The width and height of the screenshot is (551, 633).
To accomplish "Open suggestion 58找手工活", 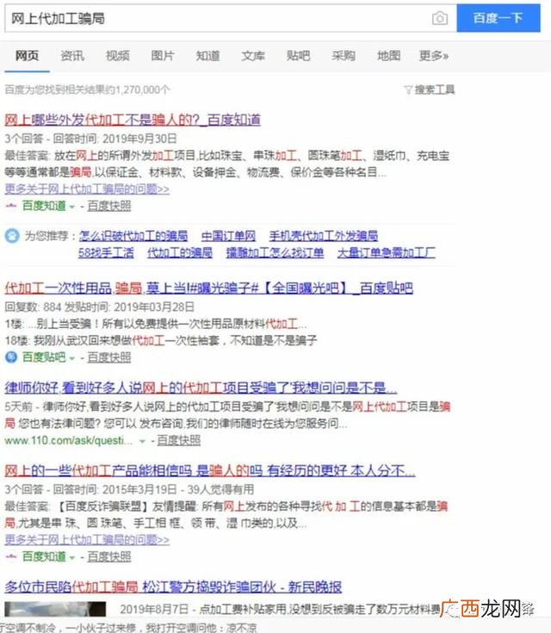I will tap(106, 252).
